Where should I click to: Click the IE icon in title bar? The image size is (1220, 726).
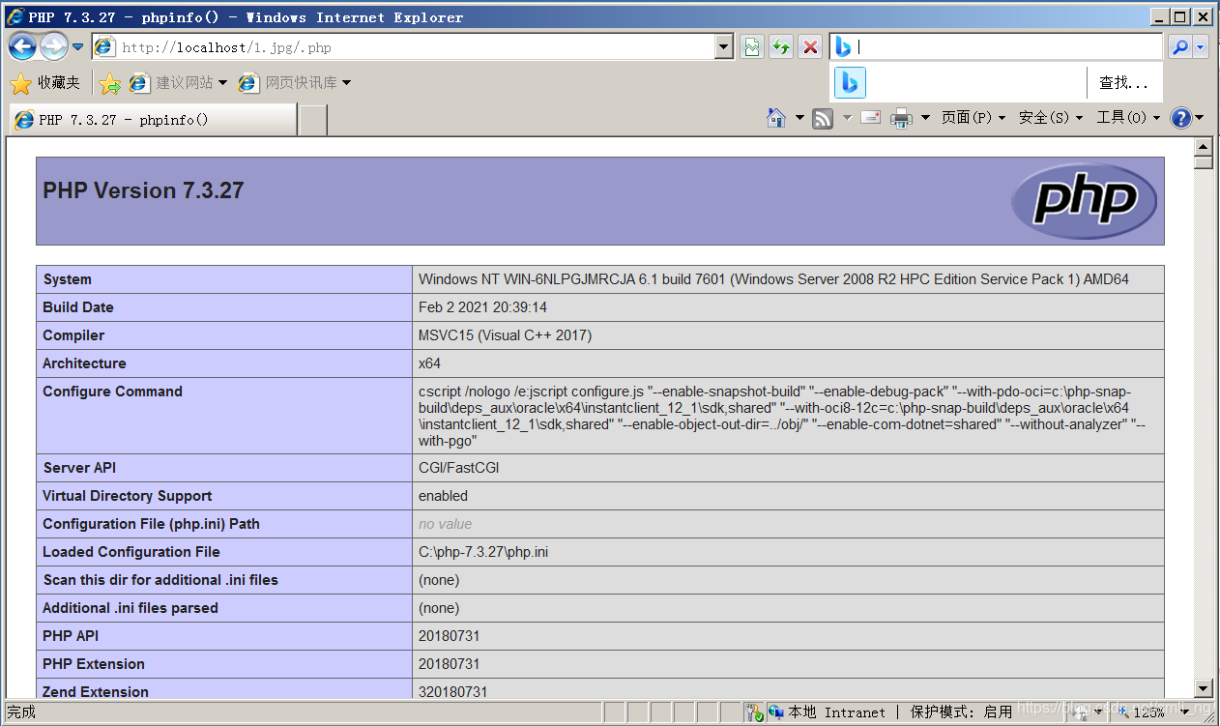pyautogui.click(x=15, y=16)
